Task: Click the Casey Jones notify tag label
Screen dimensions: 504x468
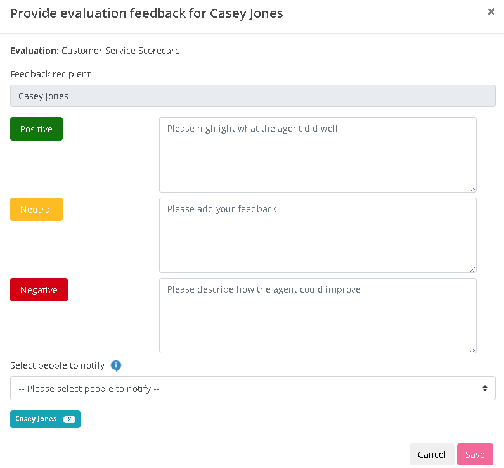Action: tap(36, 419)
